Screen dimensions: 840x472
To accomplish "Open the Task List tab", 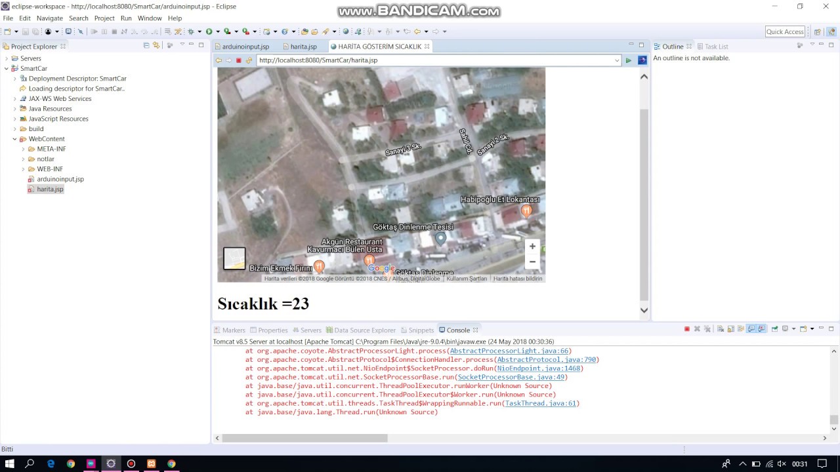I will coord(713,47).
